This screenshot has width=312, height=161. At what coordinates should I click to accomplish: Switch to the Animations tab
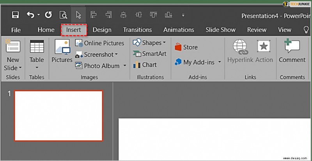[179, 30]
